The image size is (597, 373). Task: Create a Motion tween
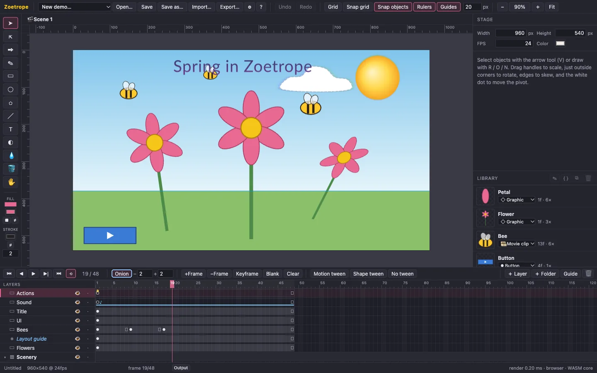[x=330, y=274]
